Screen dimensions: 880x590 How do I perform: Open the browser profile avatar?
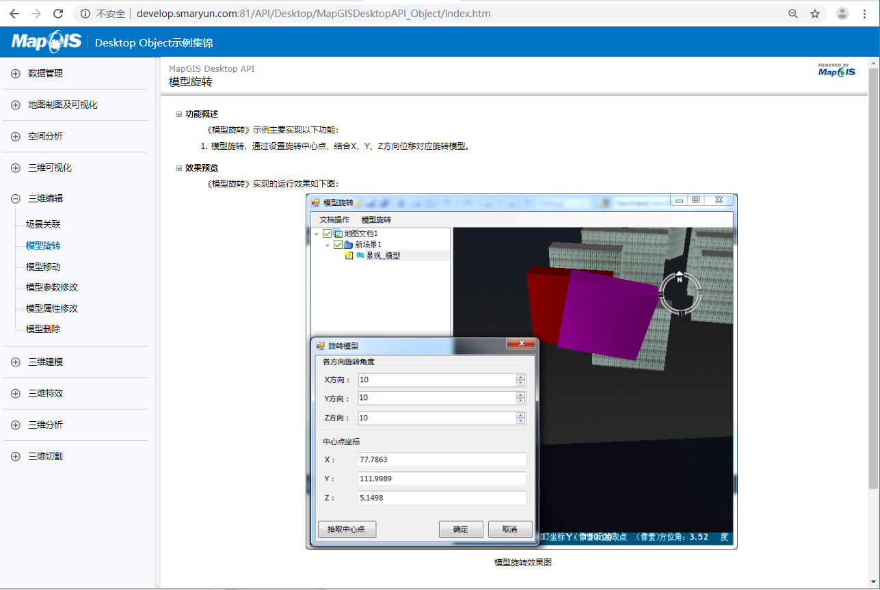(842, 14)
